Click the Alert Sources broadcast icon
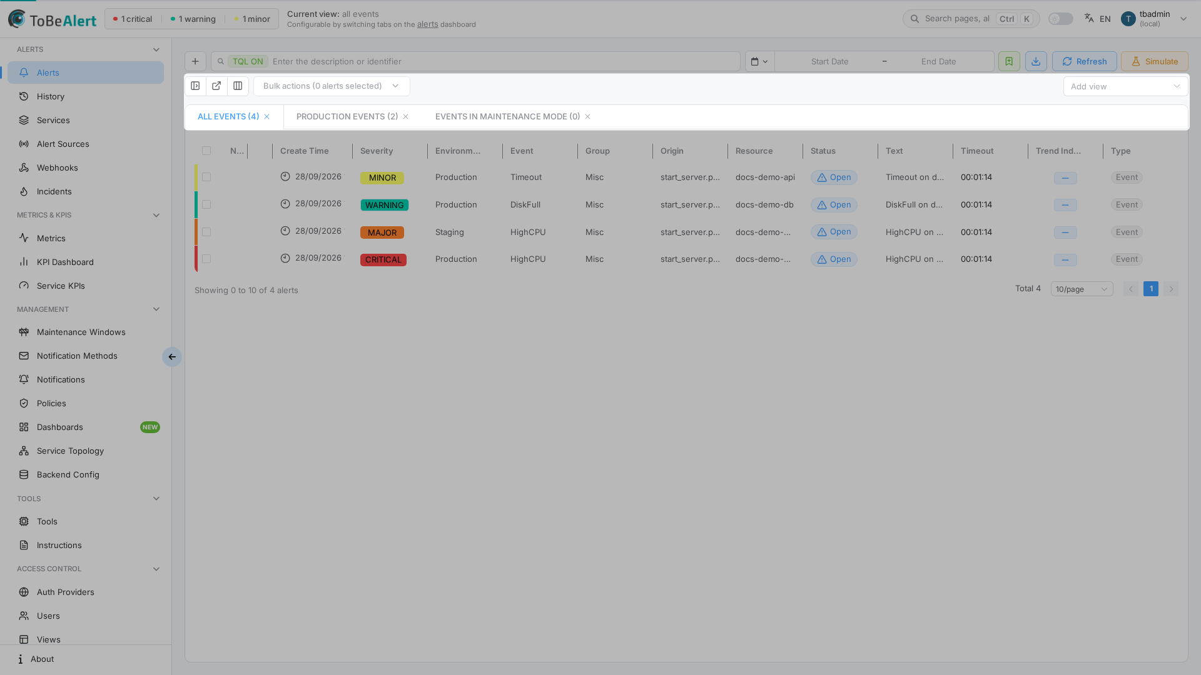Viewport: 1201px width, 675px height. pyautogui.click(x=24, y=144)
